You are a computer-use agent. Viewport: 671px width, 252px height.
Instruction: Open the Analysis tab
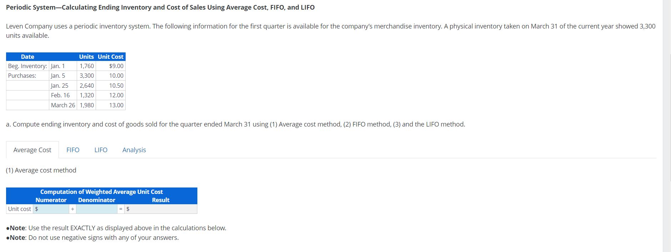click(134, 150)
